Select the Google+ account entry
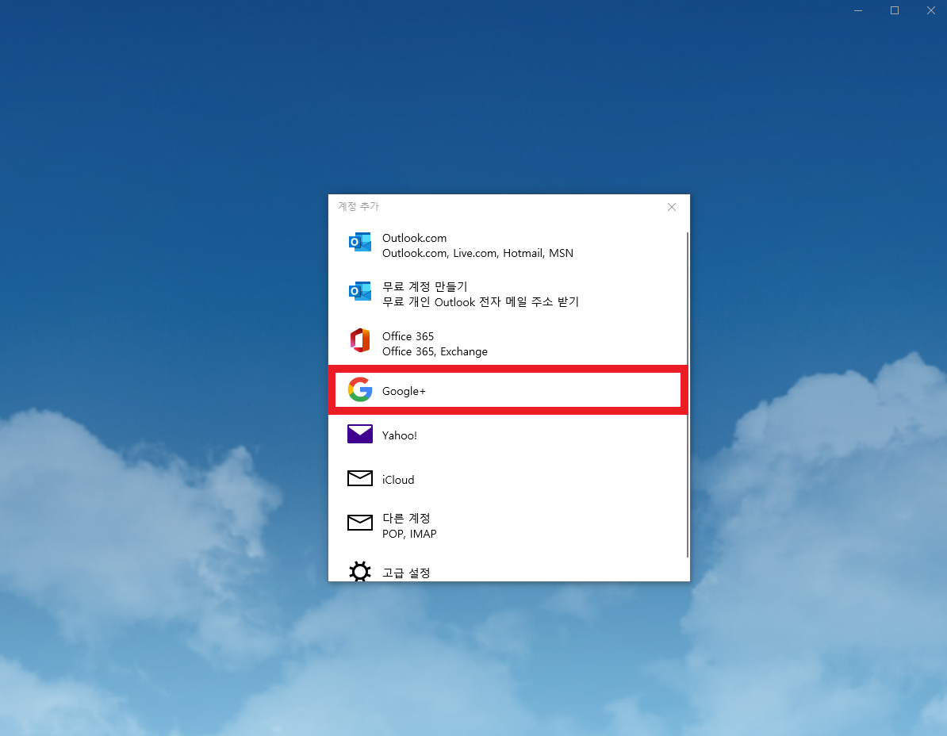The height and width of the screenshot is (736, 947). 508,390
